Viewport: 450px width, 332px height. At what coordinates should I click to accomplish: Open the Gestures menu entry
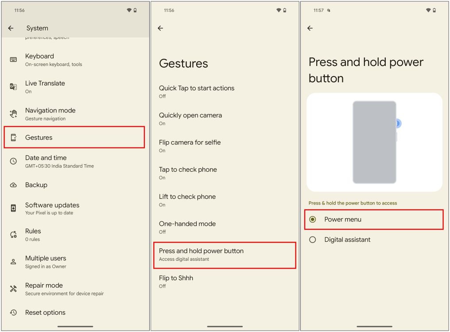click(x=74, y=138)
